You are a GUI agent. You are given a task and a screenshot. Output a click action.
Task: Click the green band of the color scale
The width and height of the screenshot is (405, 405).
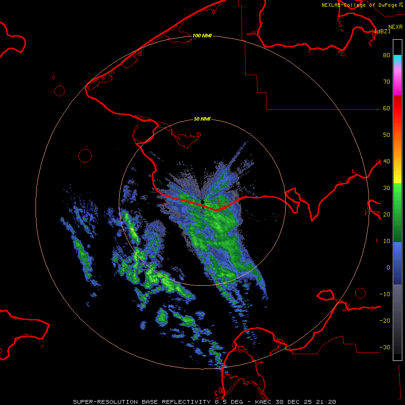point(397,212)
